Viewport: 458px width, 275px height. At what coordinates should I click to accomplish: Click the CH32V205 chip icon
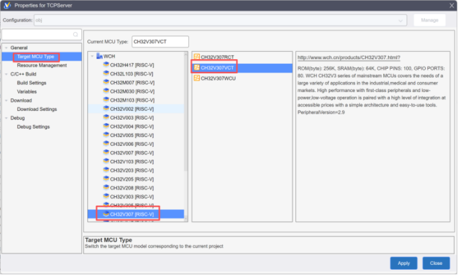[106, 179]
